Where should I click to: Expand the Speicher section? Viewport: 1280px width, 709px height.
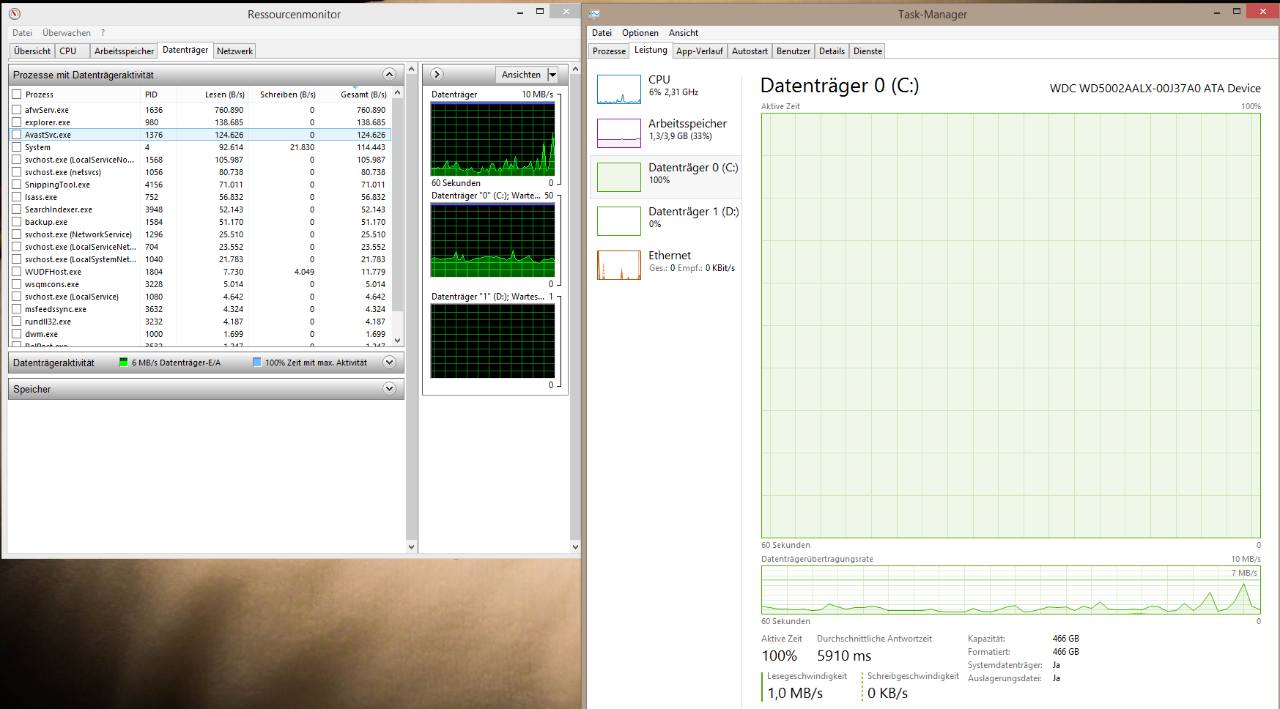389,389
